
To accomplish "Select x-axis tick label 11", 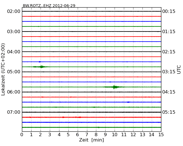I will point(124,135).
